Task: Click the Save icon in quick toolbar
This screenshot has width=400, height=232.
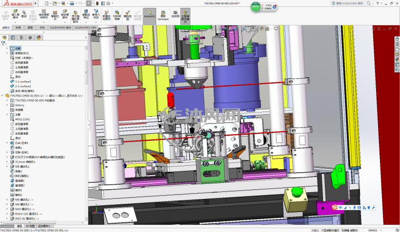Action: pyautogui.click(x=63, y=3)
